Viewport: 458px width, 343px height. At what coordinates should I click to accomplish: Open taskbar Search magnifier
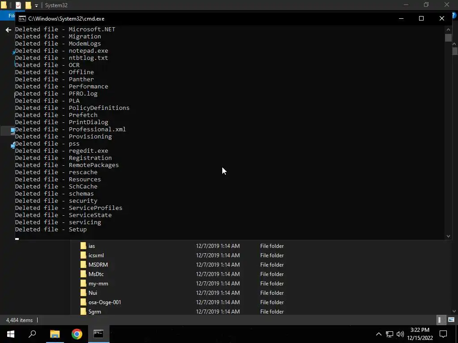pos(32,334)
